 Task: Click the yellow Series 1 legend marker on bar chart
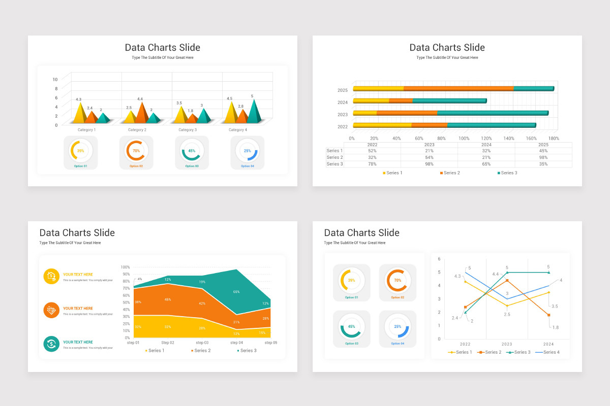[384, 173]
